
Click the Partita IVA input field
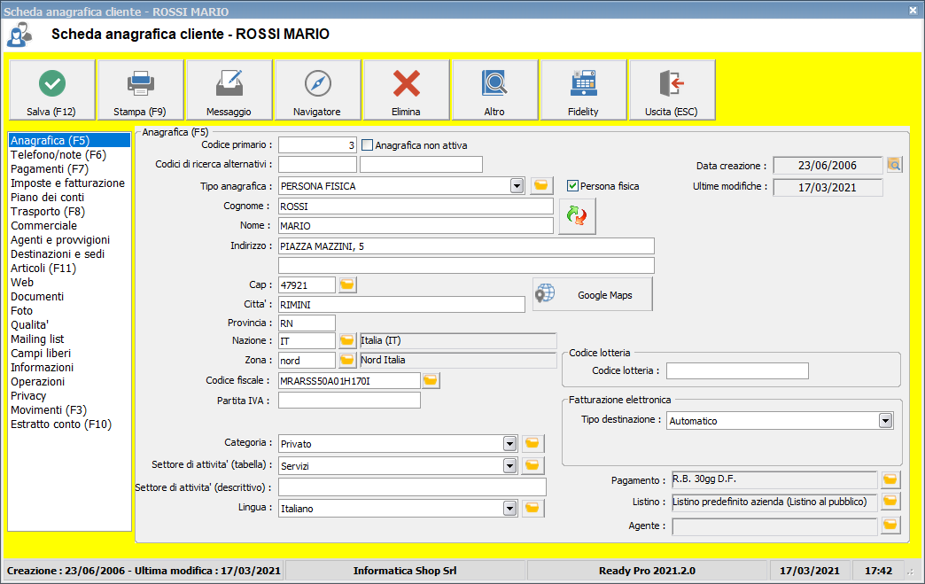coord(349,401)
